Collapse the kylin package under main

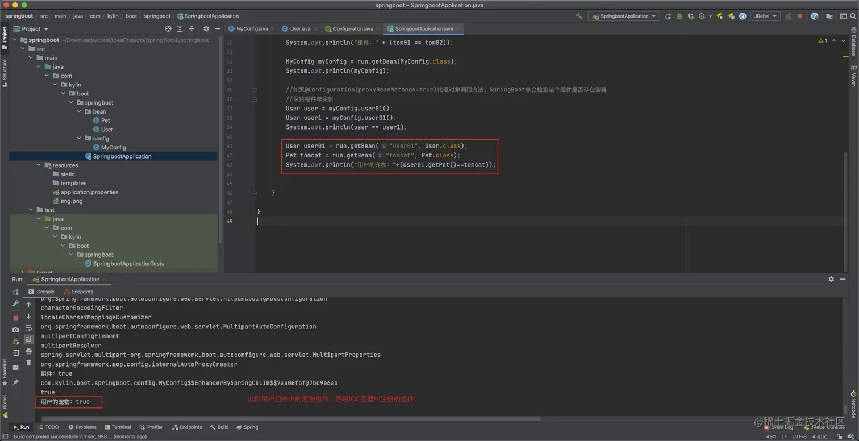coord(55,85)
